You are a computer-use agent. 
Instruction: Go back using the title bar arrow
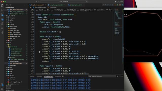(x=36, y=2)
